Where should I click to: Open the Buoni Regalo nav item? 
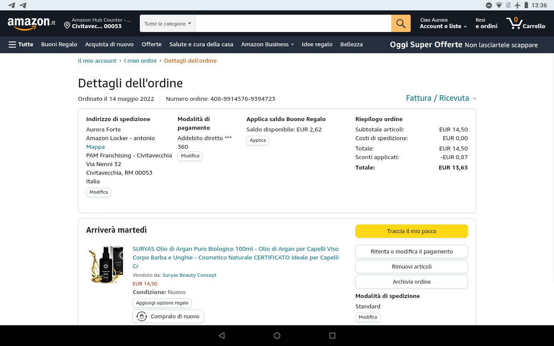click(59, 44)
